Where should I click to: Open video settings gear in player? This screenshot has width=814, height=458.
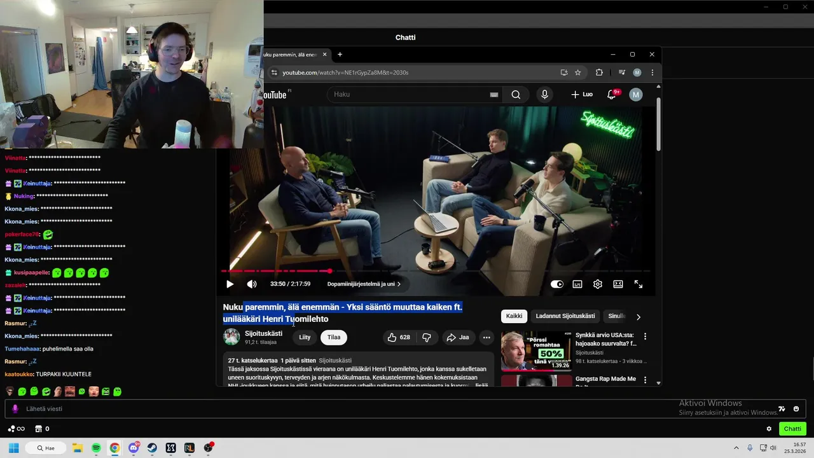(598, 284)
